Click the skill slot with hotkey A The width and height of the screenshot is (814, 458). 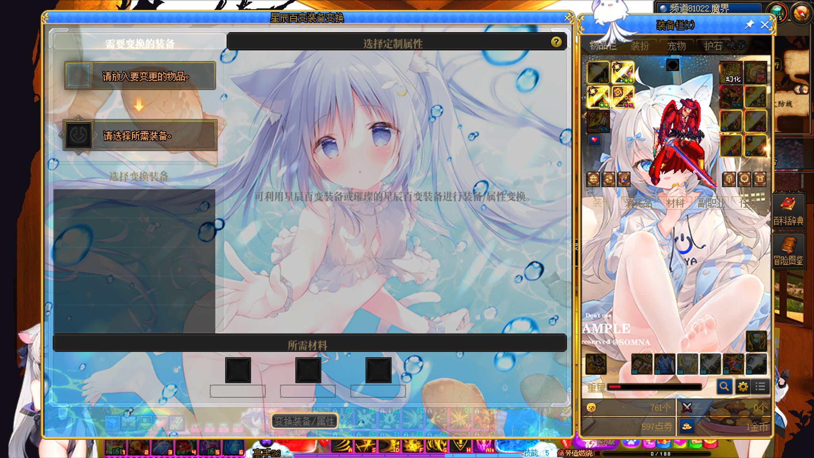[342, 446]
